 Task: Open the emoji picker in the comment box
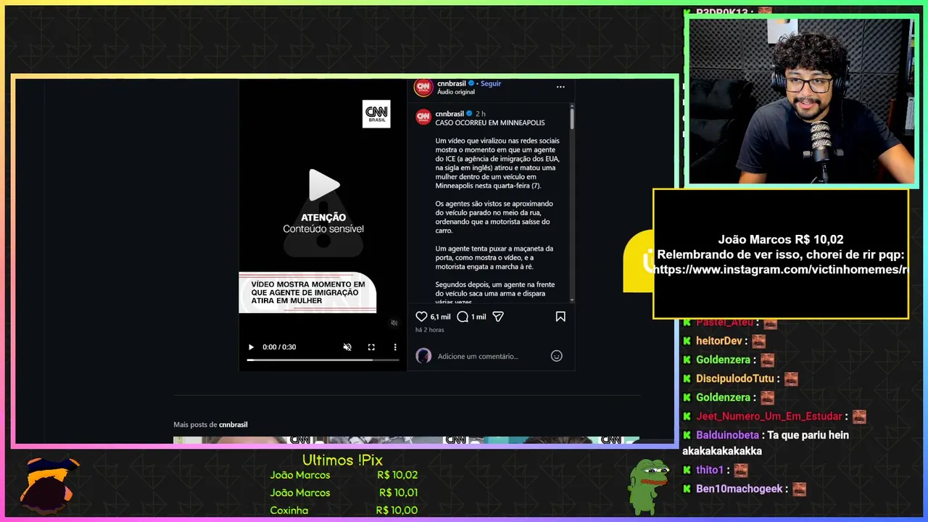[557, 356]
